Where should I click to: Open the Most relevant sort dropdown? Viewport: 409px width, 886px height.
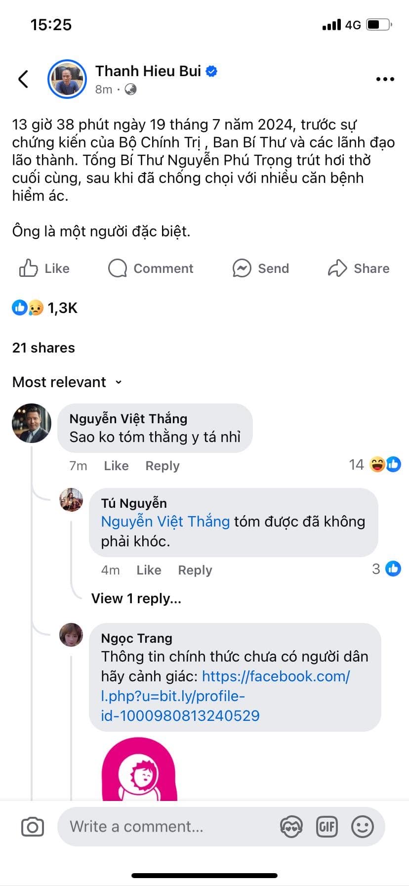(x=67, y=382)
